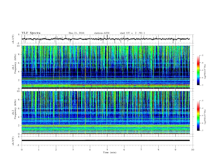Select the station=ATH label
Viewport: 217px width, 168px height.
(102, 33)
